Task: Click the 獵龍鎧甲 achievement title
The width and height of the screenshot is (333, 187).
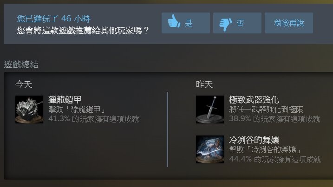Action: [x=65, y=99]
